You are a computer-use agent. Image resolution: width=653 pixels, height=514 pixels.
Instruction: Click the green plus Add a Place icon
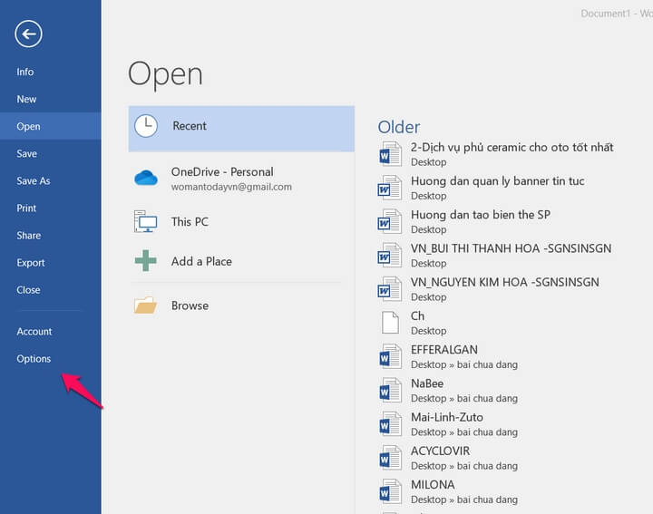(x=146, y=261)
